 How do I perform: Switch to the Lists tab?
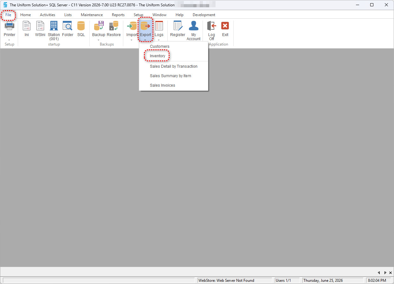[68, 15]
